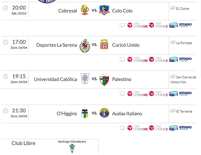Click the TV monitor icon in O'Higgins row

click(x=122, y=128)
